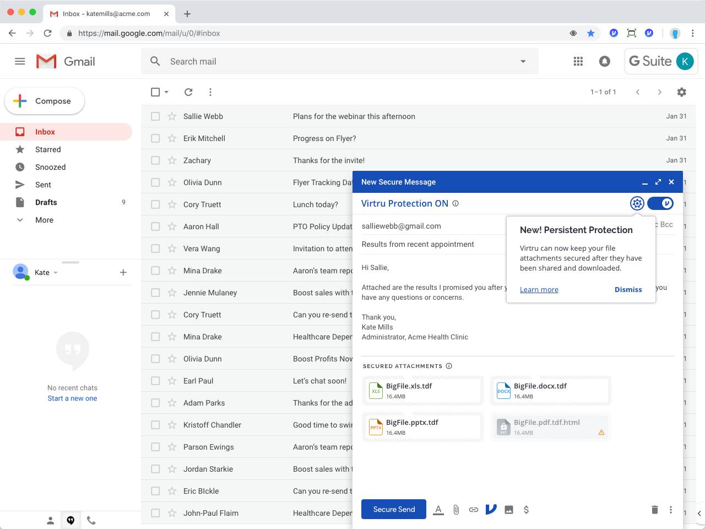Image resolution: width=705 pixels, height=529 pixels.
Task: Select the Erik Mitchell email checkbox
Action: [x=155, y=138]
